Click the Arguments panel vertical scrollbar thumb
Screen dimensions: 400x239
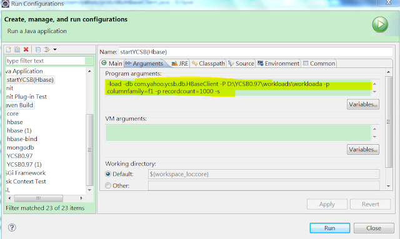click(x=388, y=122)
